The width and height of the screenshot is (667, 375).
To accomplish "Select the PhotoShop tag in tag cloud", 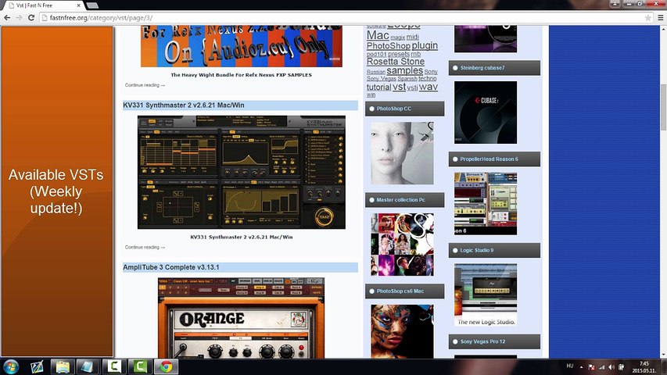I will click(x=389, y=45).
